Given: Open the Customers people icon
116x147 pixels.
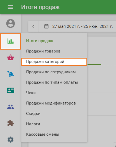Looking at the screenshot, I should [x=10, y=107].
